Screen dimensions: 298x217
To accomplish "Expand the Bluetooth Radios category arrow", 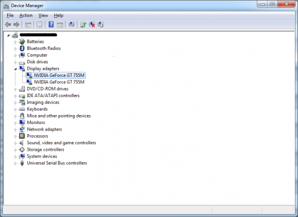I will coord(15,49).
